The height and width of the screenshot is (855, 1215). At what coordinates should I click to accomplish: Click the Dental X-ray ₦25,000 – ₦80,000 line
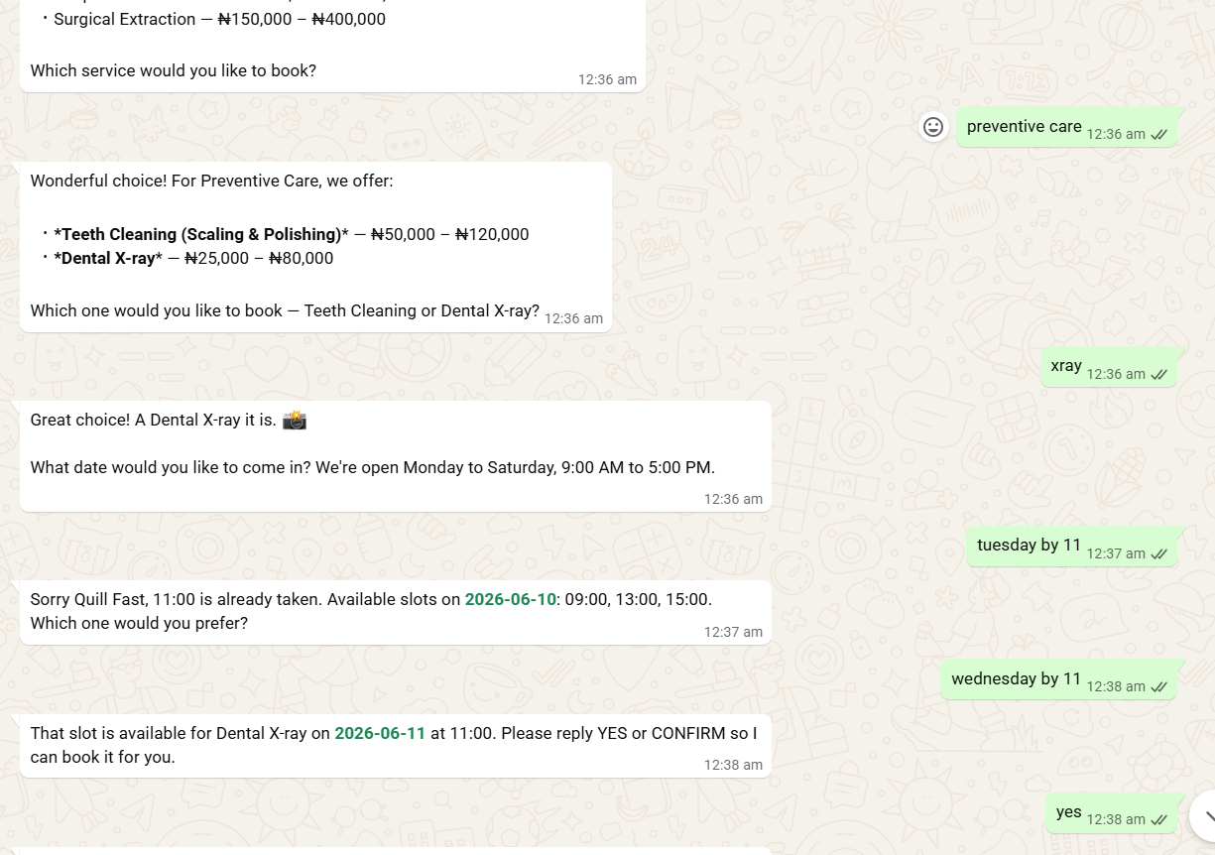click(x=187, y=259)
